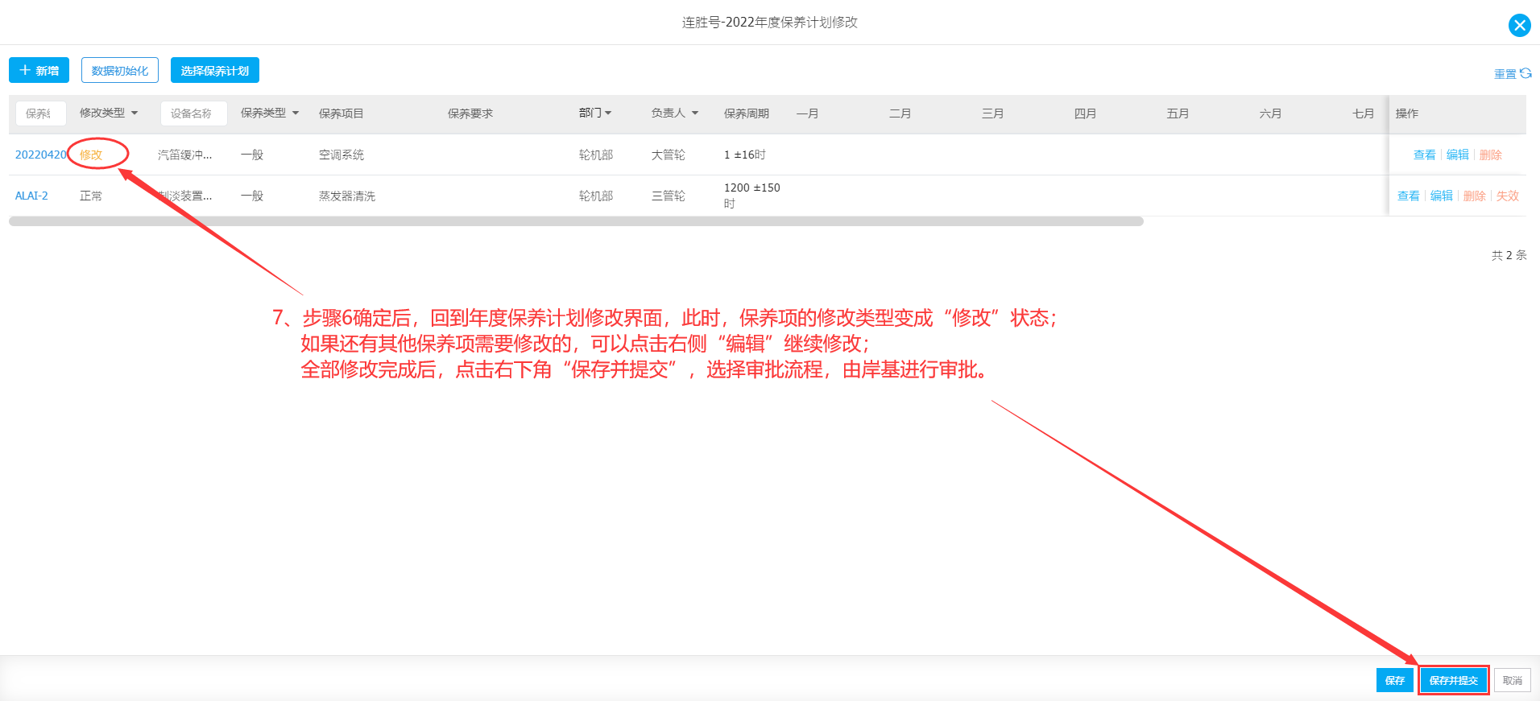Click the 四月 column header

(x=1086, y=113)
